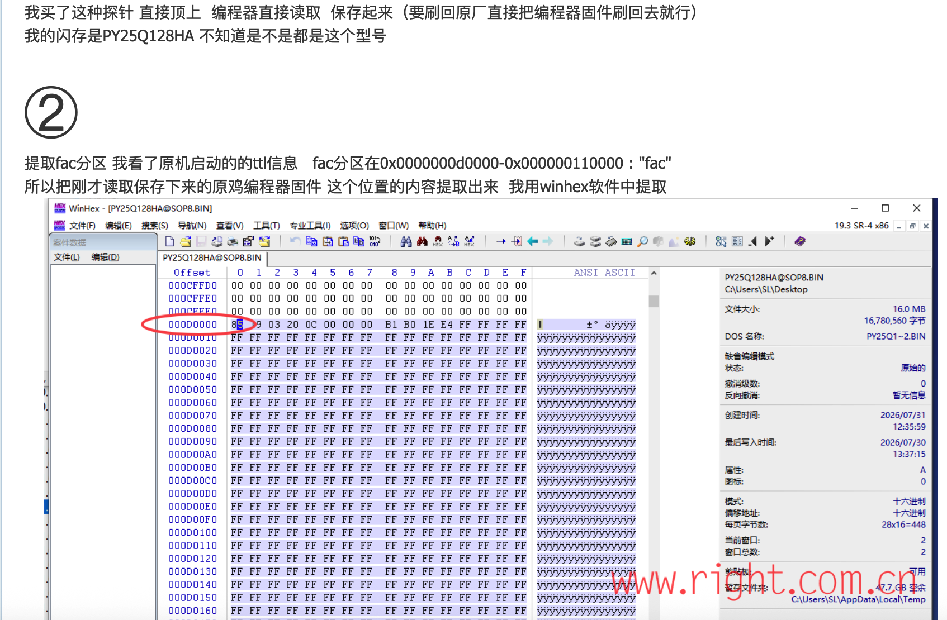Click the Open file folder icon
Screen dimensions: 947x620
tap(186, 241)
